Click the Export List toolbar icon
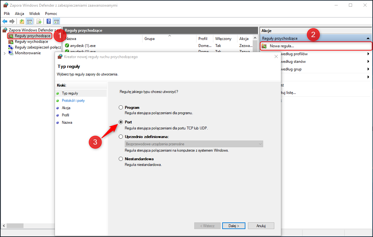Viewport: 373px width, 237px height. click(x=39, y=21)
